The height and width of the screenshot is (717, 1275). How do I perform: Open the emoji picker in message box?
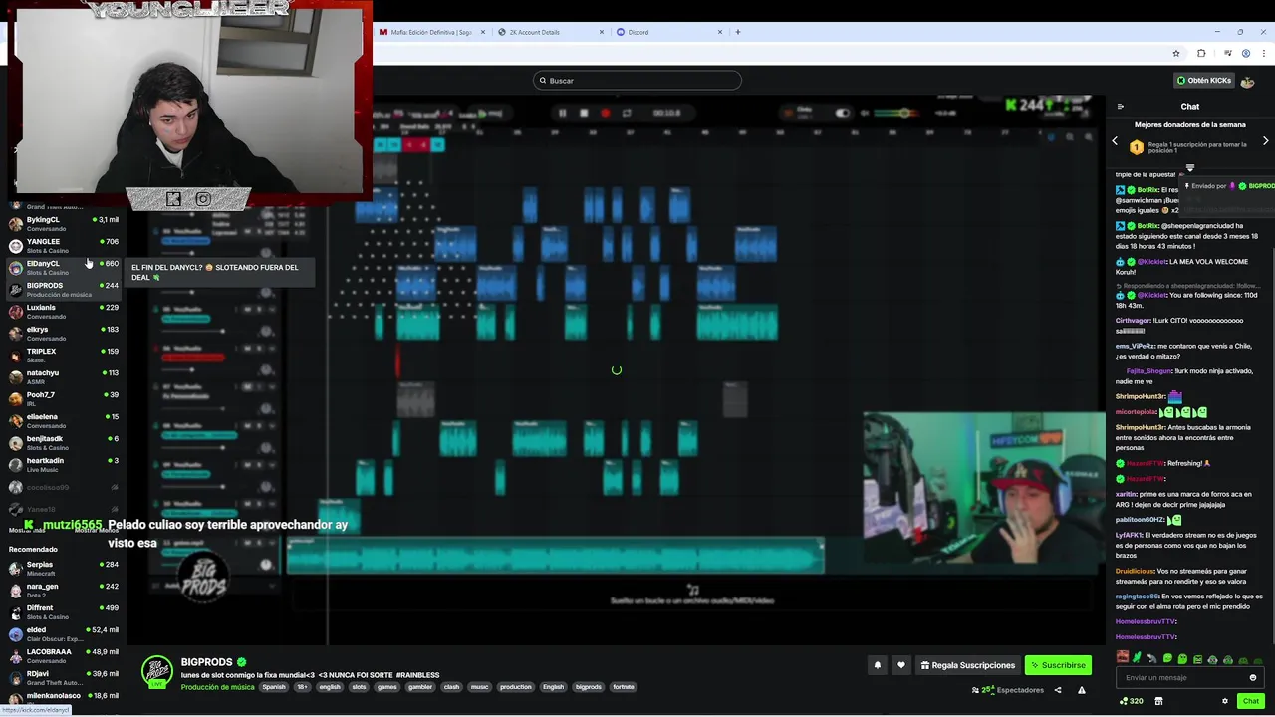pos(1253,678)
